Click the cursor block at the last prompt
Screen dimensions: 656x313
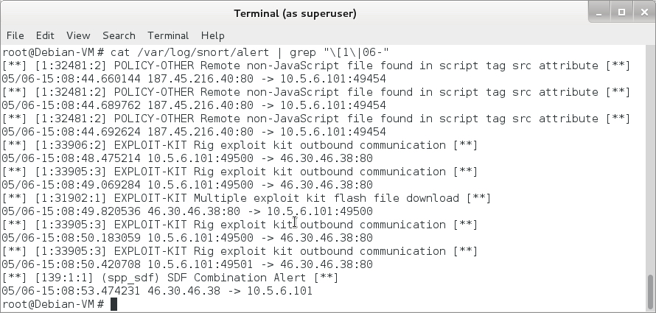coord(114,304)
